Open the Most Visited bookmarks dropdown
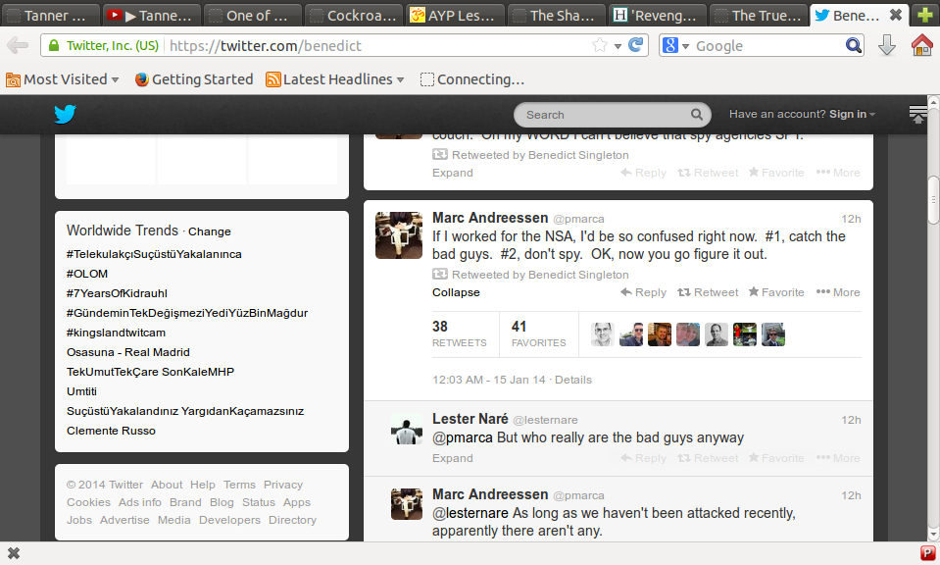The image size is (940, 565). pyautogui.click(x=63, y=79)
